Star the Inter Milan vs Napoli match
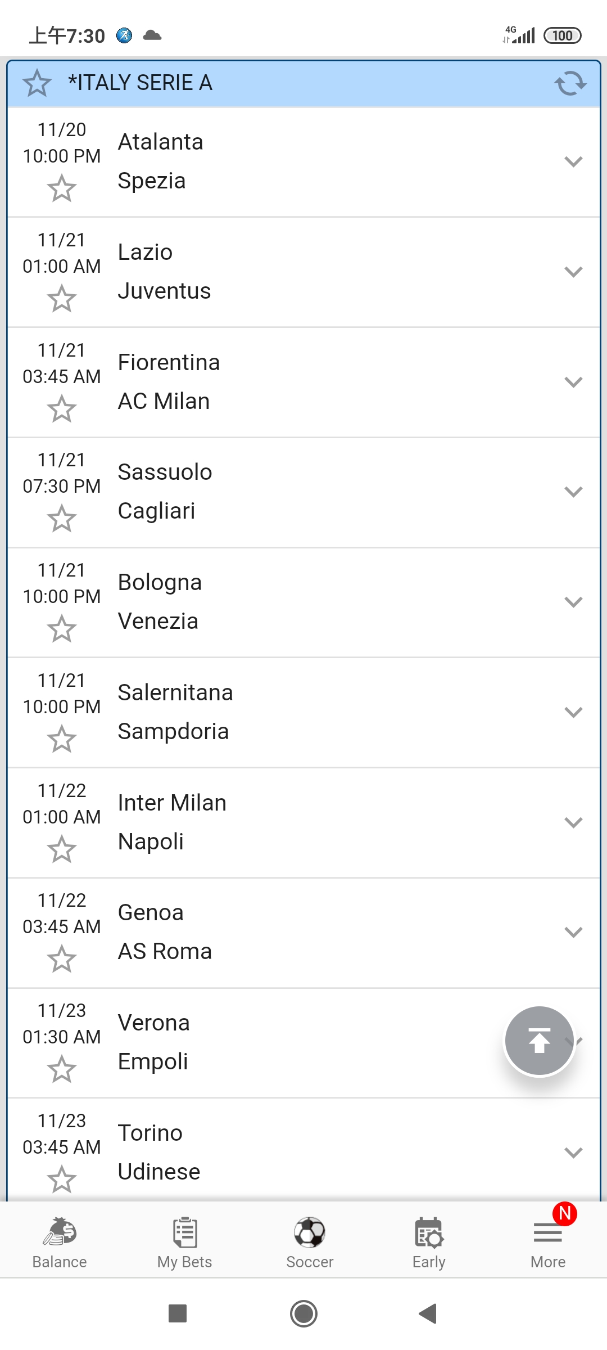 61,849
